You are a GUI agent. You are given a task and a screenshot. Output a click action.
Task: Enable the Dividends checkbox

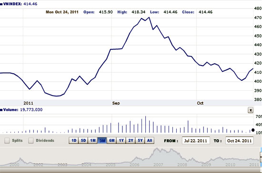[x=31, y=141]
